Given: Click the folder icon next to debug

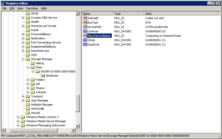Looking at the screenshot, I should click(33, 63).
